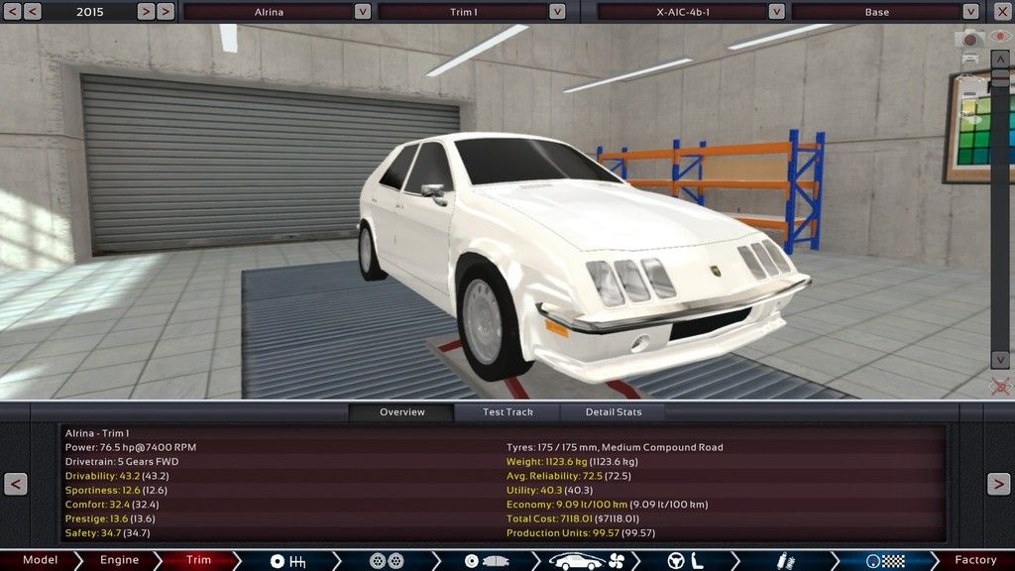The image size is (1015, 571).
Task: Go to the Model stage
Action: (39, 560)
